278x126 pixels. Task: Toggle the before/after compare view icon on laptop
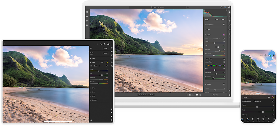(200, 95)
